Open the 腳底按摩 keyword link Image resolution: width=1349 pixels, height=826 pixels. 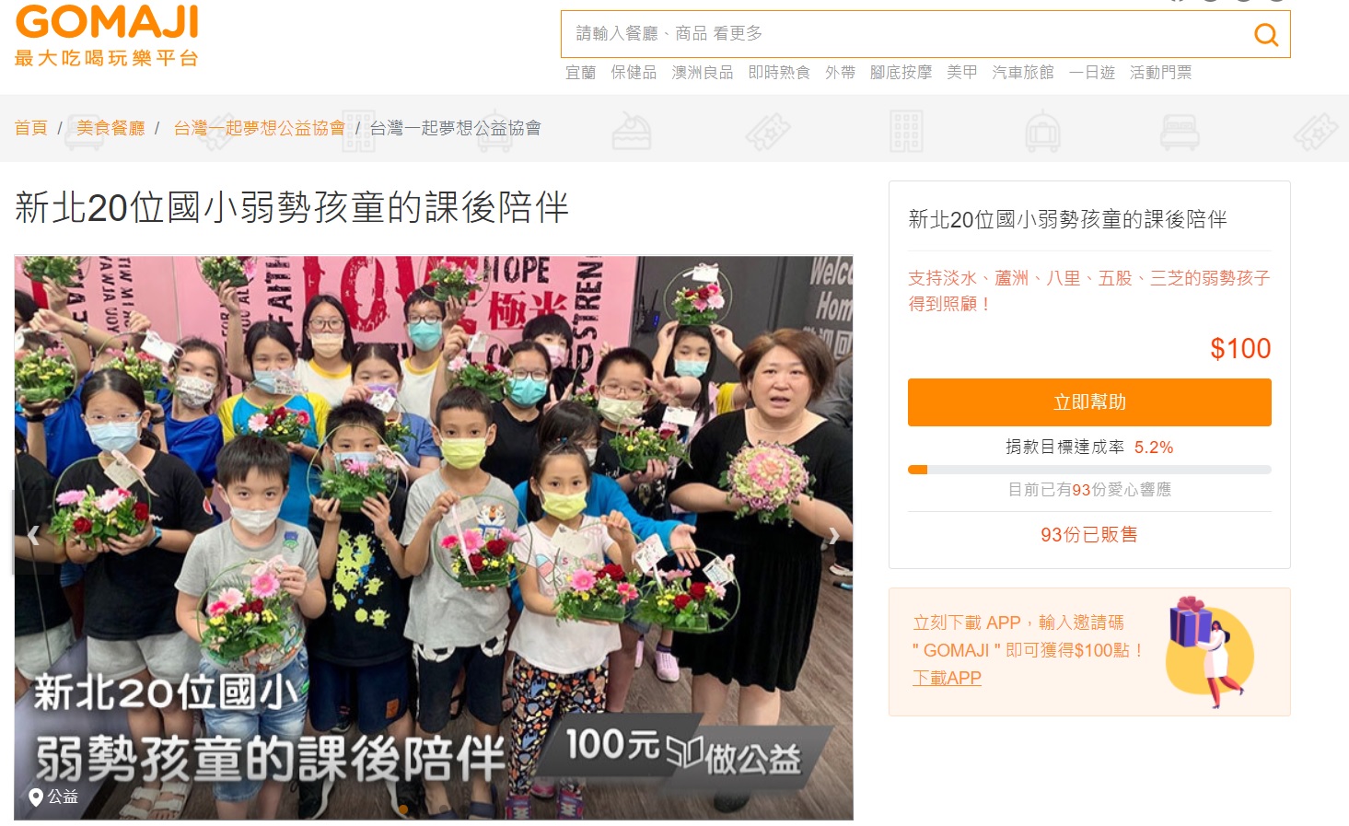point(901,73)
